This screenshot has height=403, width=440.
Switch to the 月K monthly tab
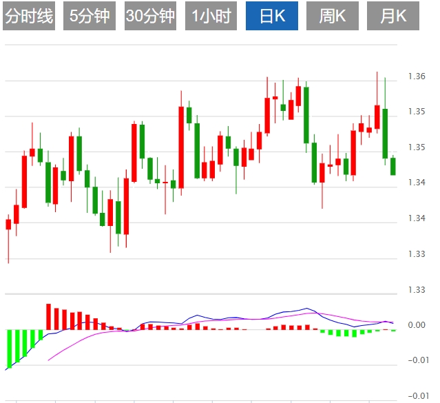point(393,16)
